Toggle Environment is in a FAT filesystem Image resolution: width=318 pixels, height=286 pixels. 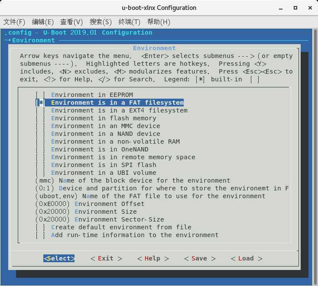pyautogui.click(x=110, y=103)
